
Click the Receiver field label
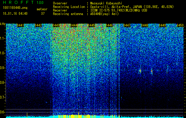click(60, 10)
